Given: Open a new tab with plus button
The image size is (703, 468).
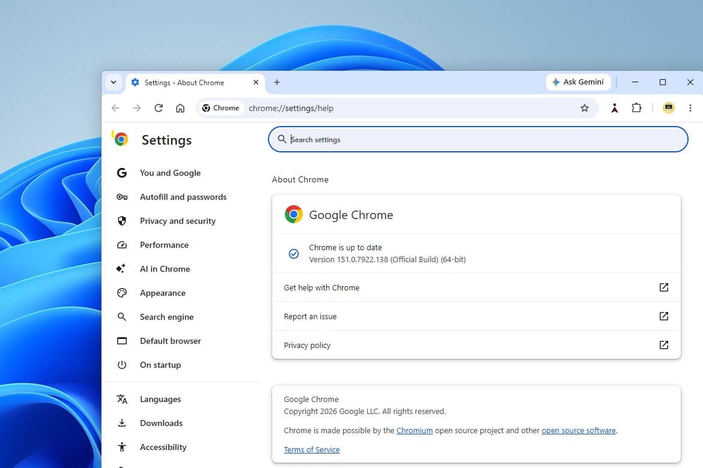Looking at the screenshot, I should [277, 82].
